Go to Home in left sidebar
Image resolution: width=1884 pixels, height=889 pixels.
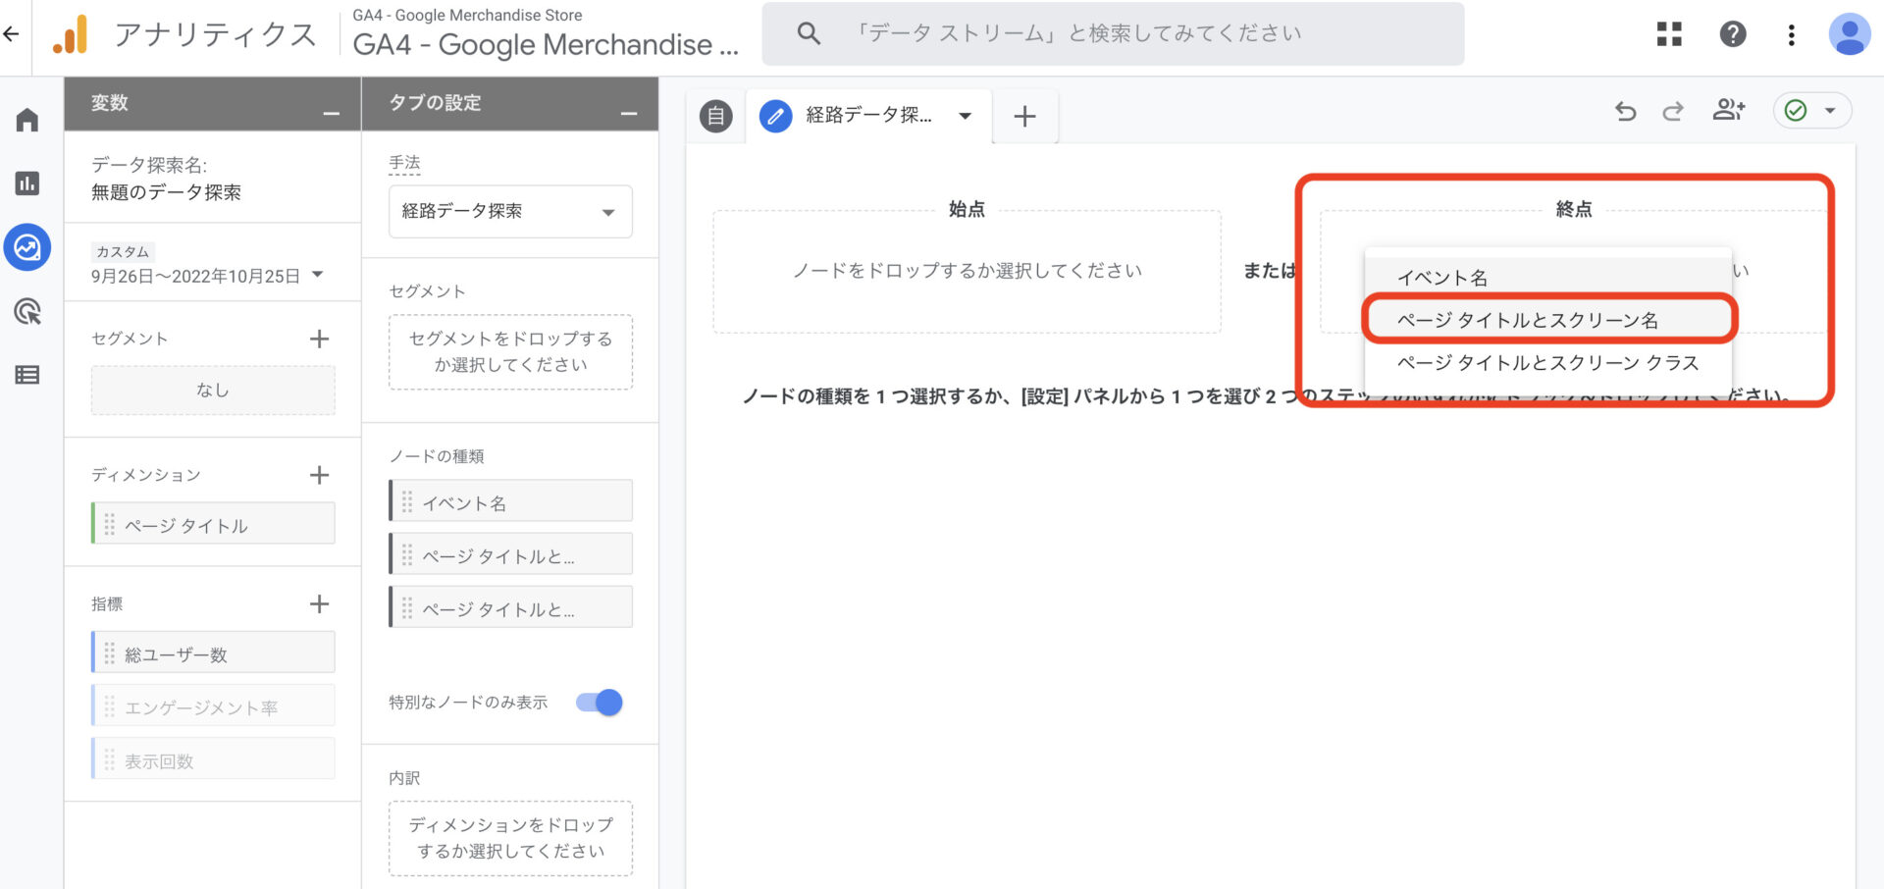[x=27, y=120]
